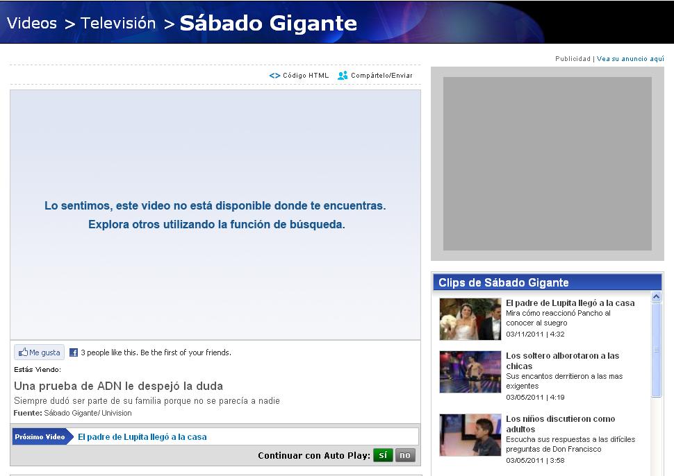
Task: Open clip title 'El padre de Lupita llegó a la casa' in list
Action: click(570, 303)
